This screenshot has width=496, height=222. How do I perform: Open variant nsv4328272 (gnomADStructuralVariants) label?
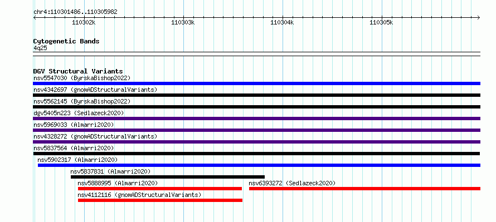[x=95, y=136]
